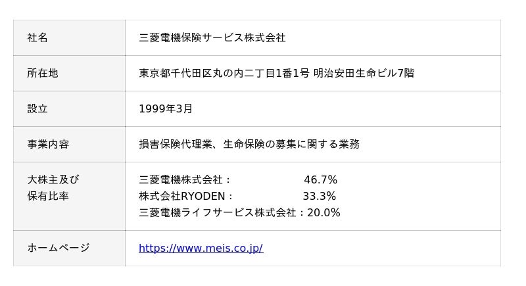Click the 設立 header cell
The image size is (526, 286).
tap(69, 108)
